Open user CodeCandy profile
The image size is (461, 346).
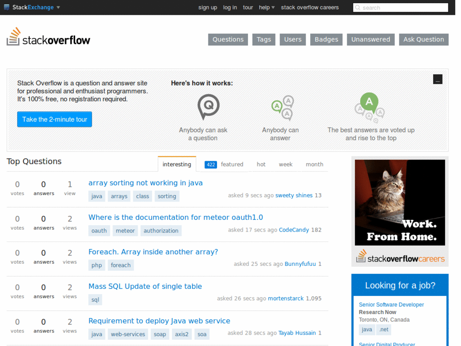click(294, 230)
